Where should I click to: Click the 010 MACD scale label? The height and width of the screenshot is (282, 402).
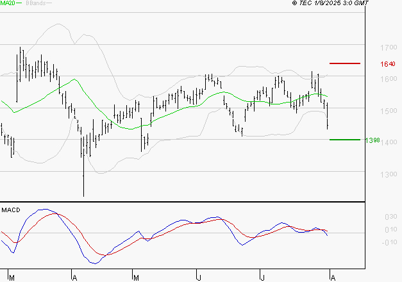[x=391, y=229]
